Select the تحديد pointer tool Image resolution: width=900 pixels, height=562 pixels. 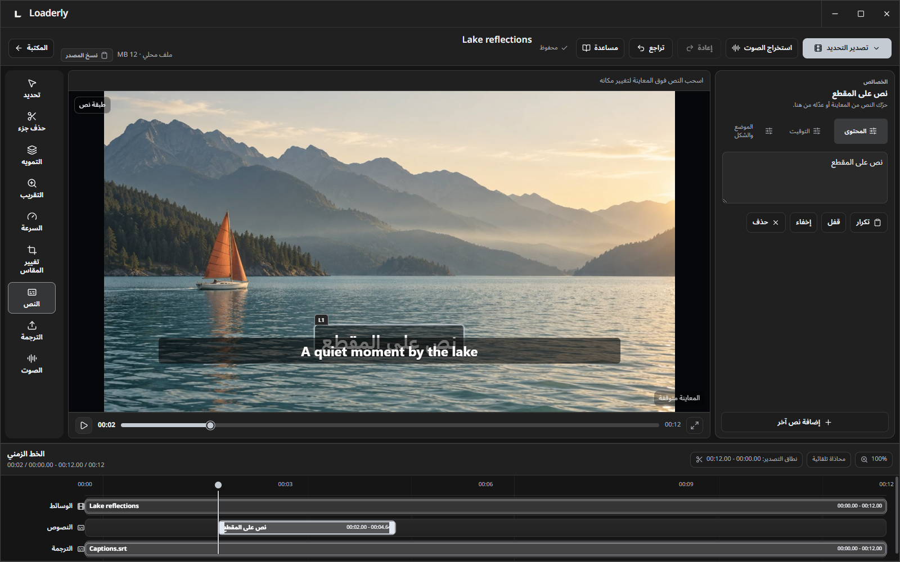coord(31,89)
